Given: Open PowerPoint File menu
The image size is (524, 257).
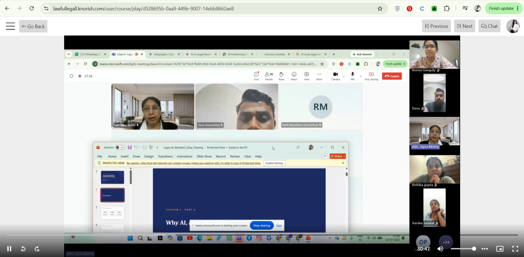Looking at the screenshot, I should (100, 156).
